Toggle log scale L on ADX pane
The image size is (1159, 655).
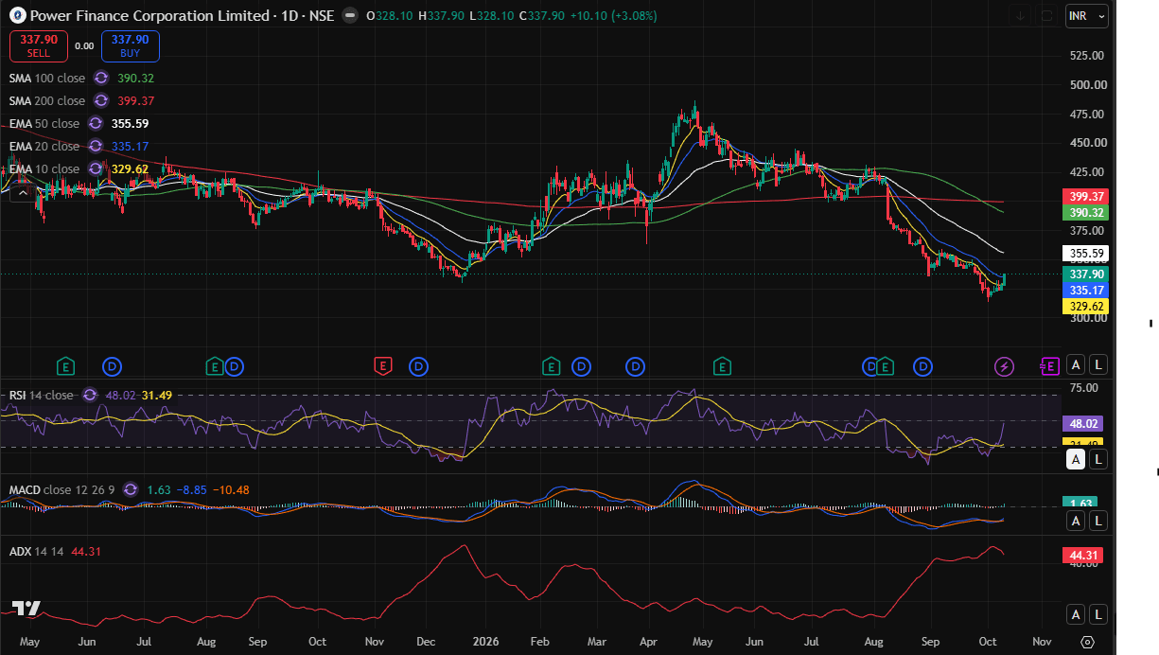(x=1098, y=615)
